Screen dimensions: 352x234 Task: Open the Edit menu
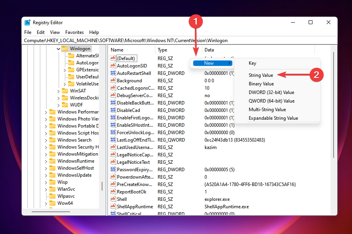pos(41,32)
